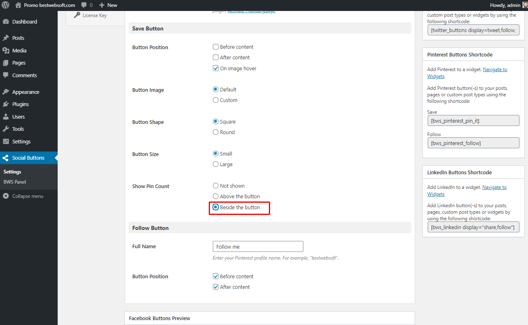Click the Plugins plug icon
This screenshot has width=528, height=325.
click(6, 104)
